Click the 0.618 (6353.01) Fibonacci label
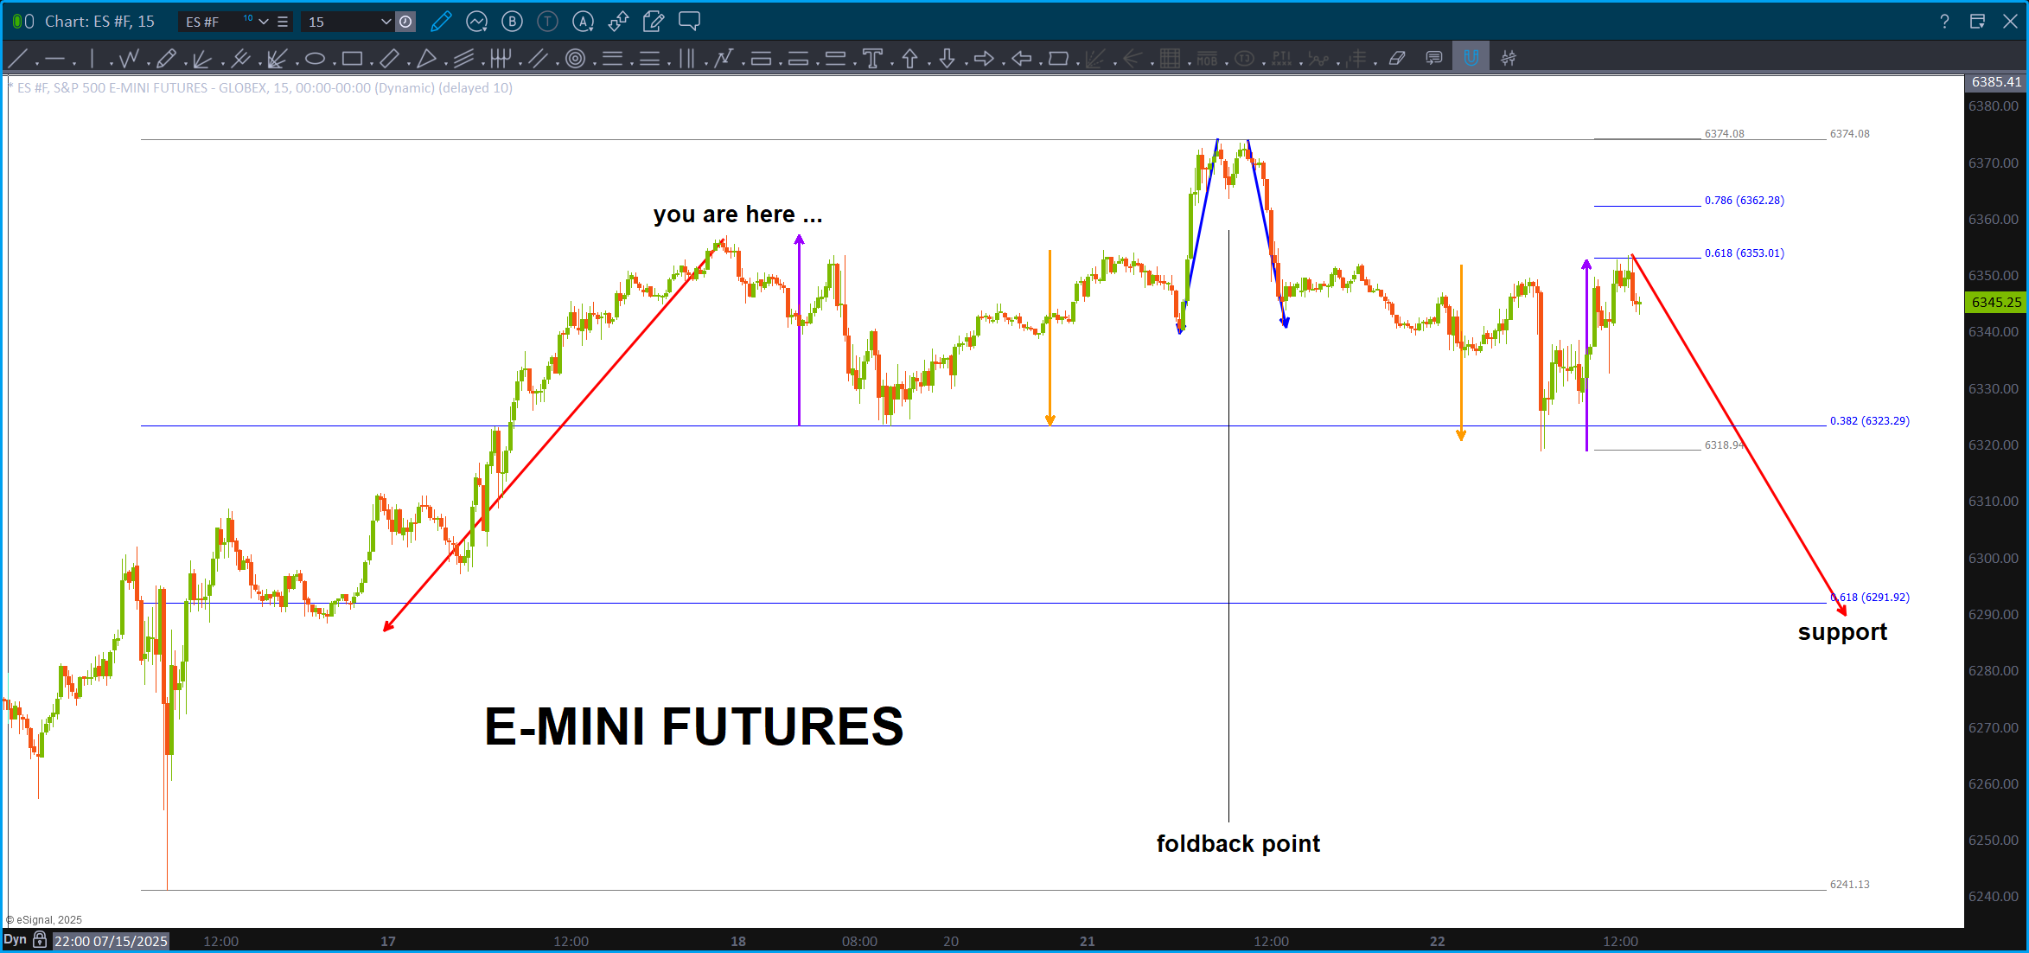Screen dimensions: 2029x953 coord(1744,253)
